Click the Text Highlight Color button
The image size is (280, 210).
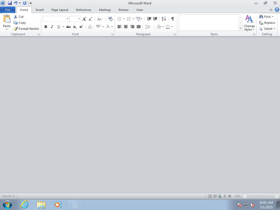click(x=98, y=27)
